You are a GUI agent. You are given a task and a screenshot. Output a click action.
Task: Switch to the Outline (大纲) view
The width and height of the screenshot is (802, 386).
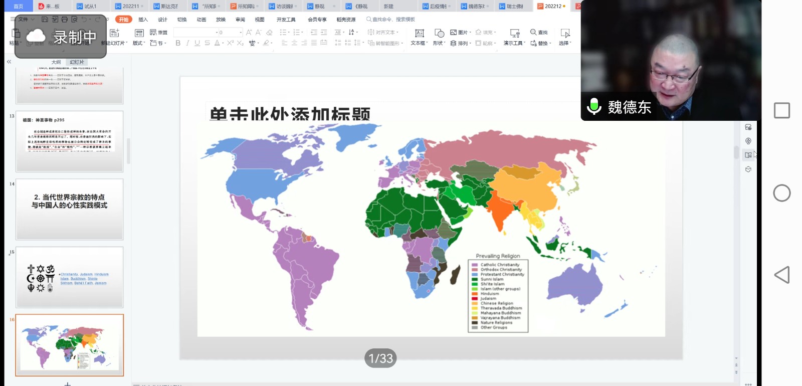coord(56,62)
